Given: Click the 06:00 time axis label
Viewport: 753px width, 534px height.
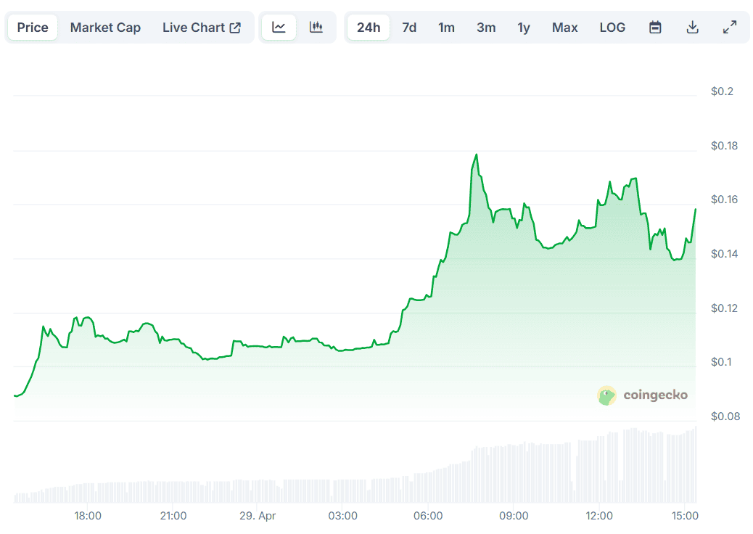Looking at the screenshot, I should (x=428, y=516).
